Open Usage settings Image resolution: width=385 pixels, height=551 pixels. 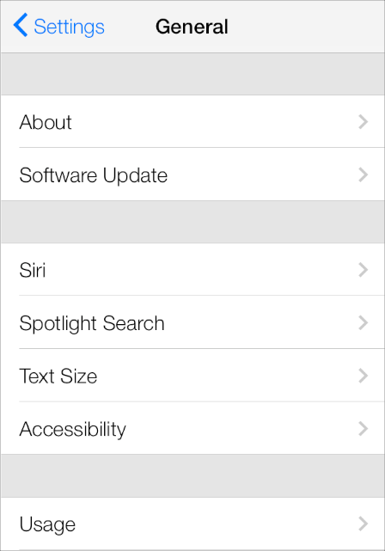tap(192, 523)
